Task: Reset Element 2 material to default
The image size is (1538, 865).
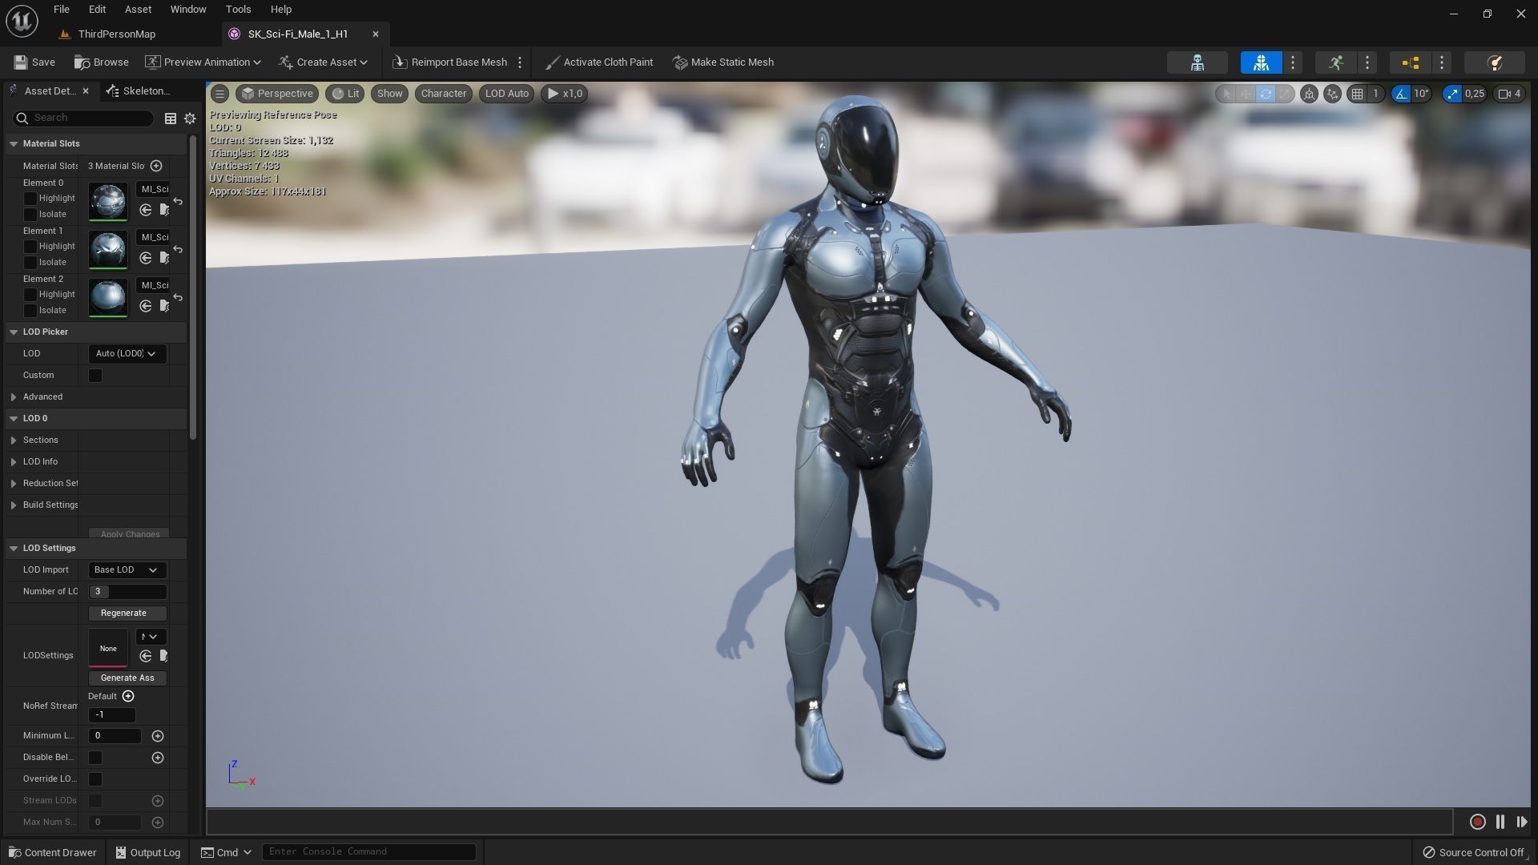Action: click(178, 297)
